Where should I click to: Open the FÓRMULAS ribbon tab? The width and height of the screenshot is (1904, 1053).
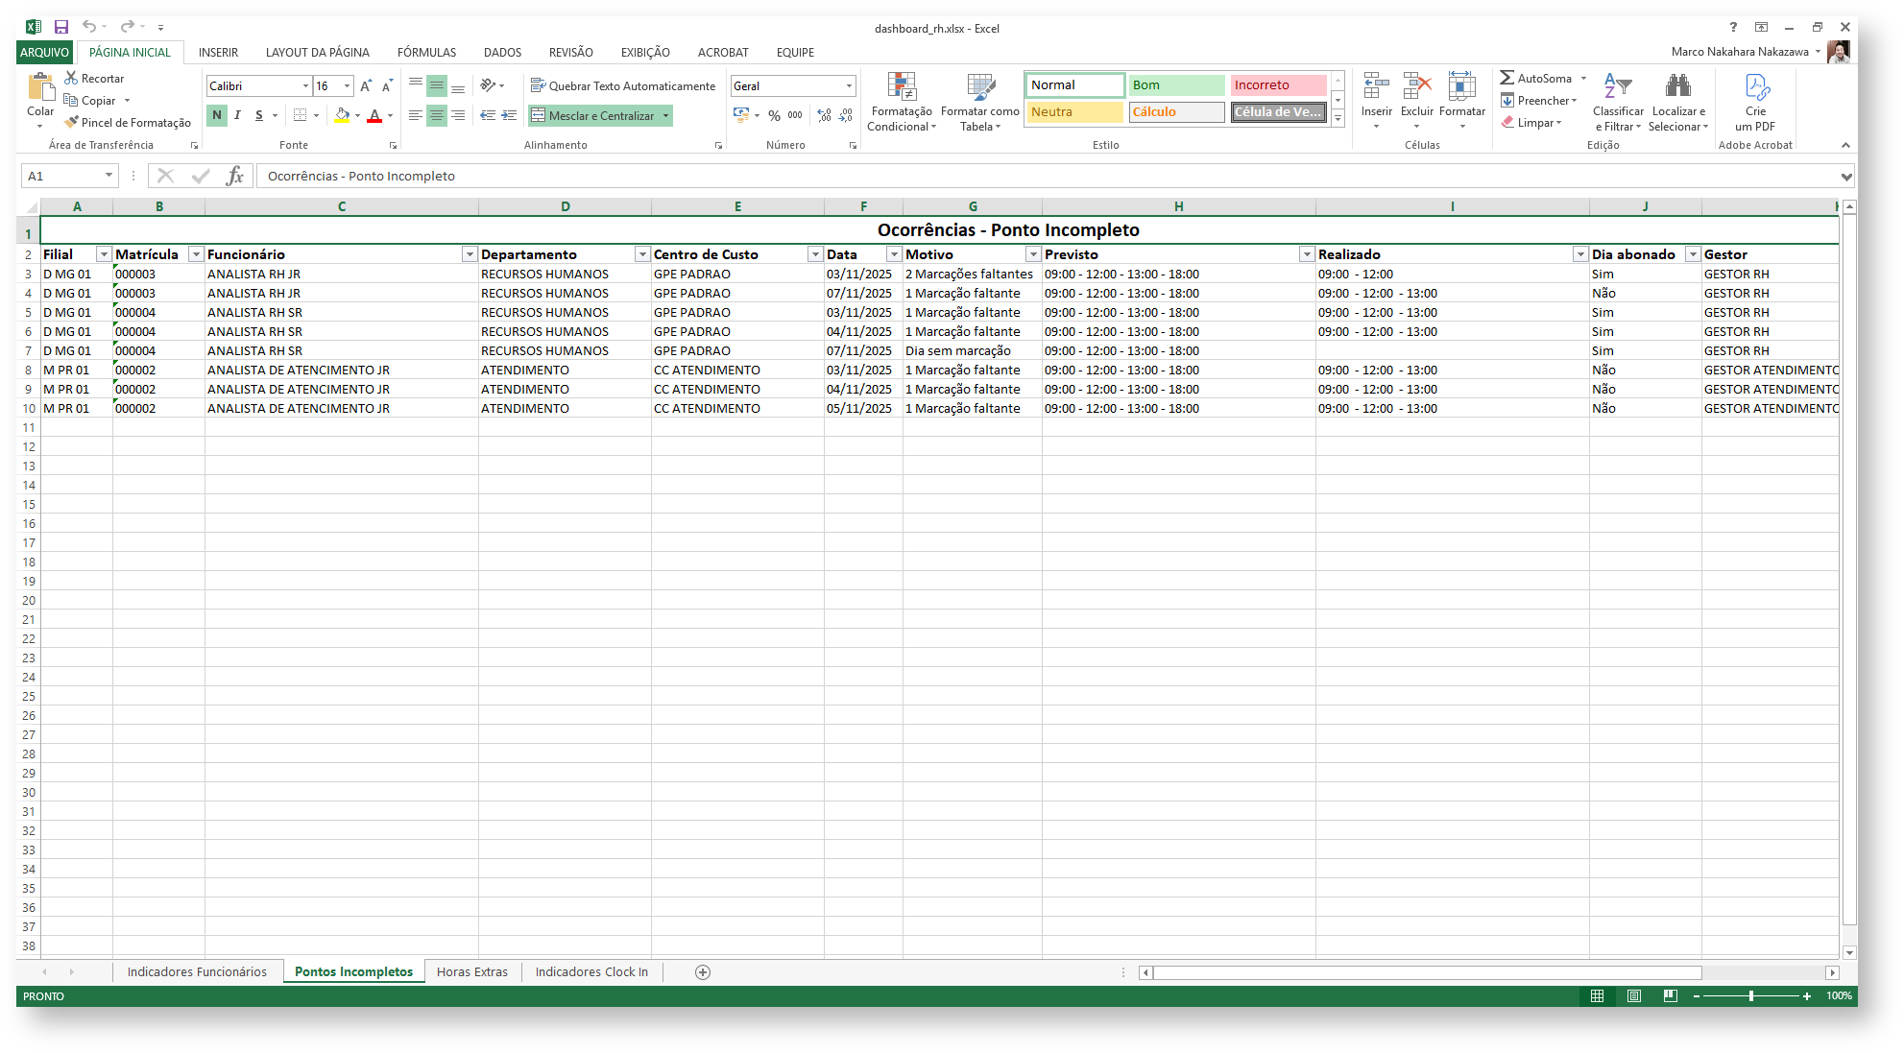click(426, 53)
